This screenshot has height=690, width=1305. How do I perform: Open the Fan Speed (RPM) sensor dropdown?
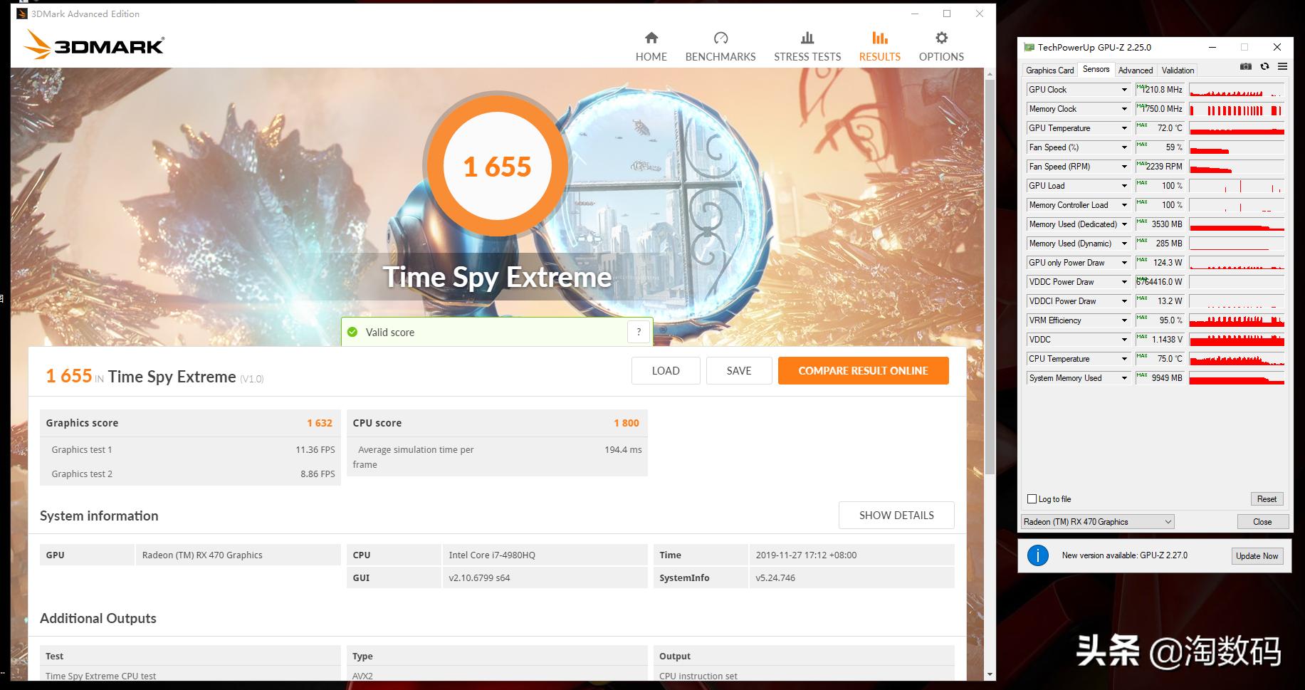point(1124,167)
